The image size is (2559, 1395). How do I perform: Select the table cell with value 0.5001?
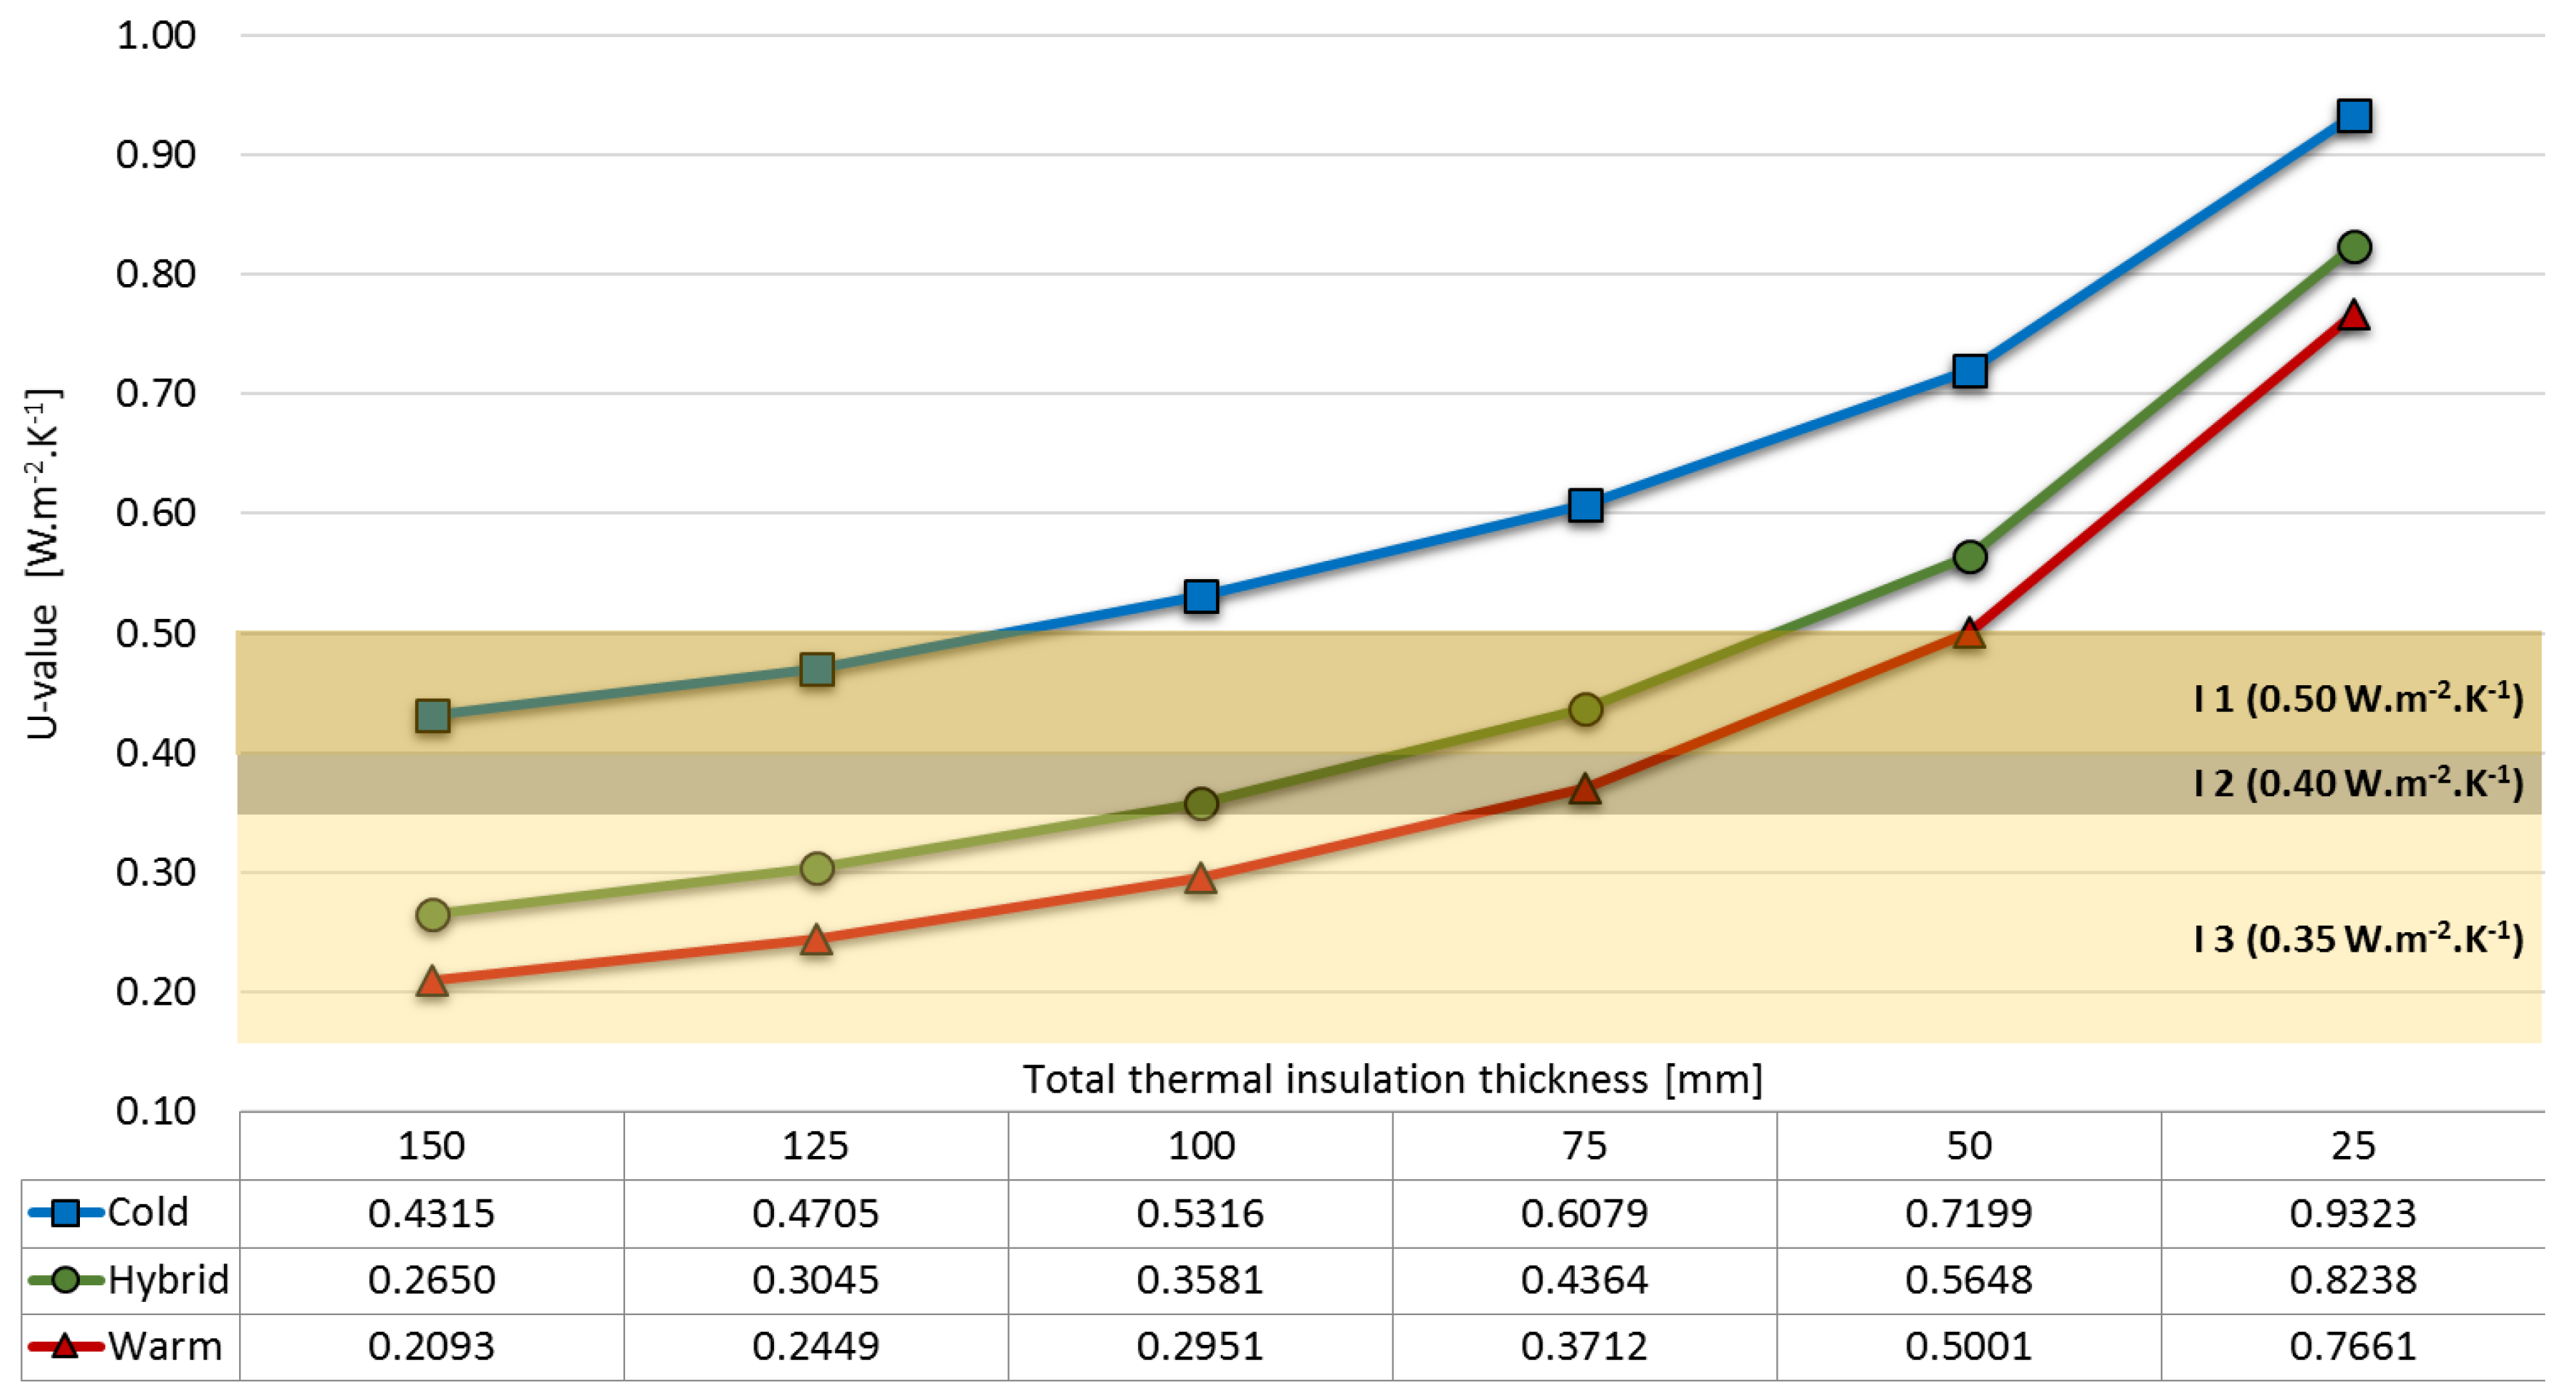coord(1968,1346)
